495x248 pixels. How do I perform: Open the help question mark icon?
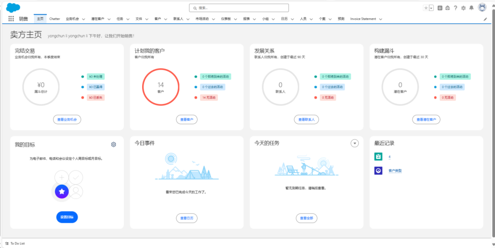[455, 8]
